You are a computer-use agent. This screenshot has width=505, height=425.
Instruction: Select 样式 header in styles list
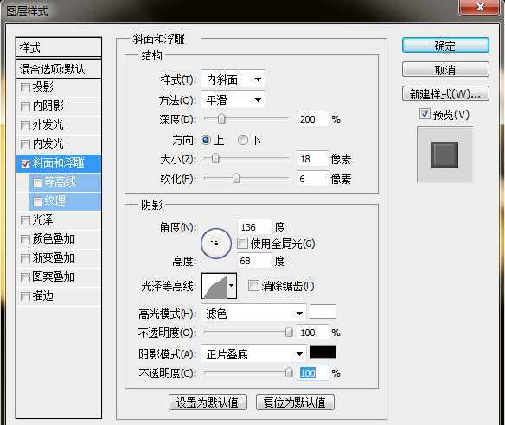click(59, 48)
